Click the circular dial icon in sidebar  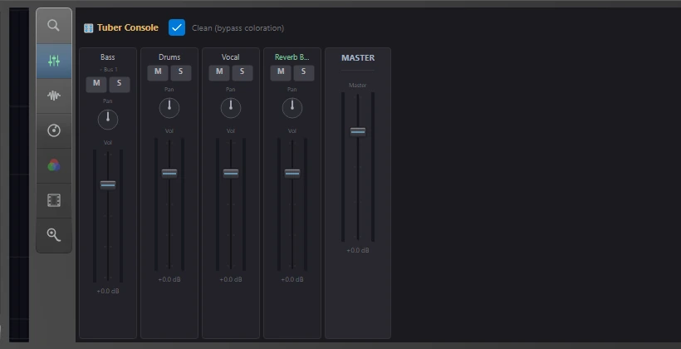pos(54,130)
